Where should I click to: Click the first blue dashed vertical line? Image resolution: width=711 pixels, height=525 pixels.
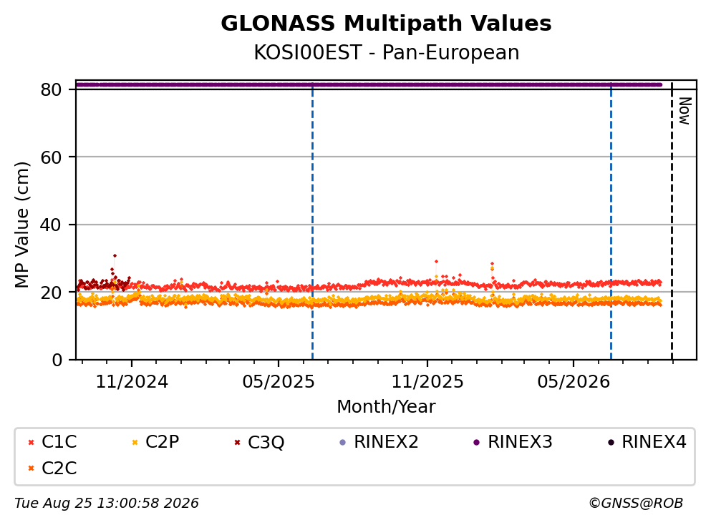pos(312,222)
